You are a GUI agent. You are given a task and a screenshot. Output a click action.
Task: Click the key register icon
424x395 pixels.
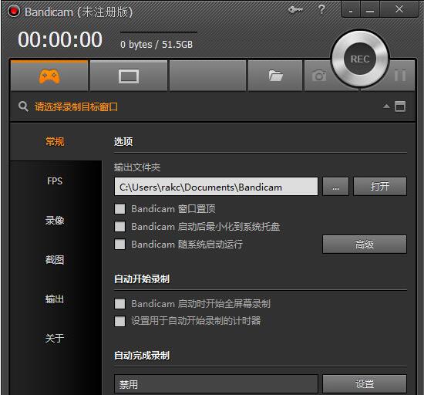coord(295,10)
